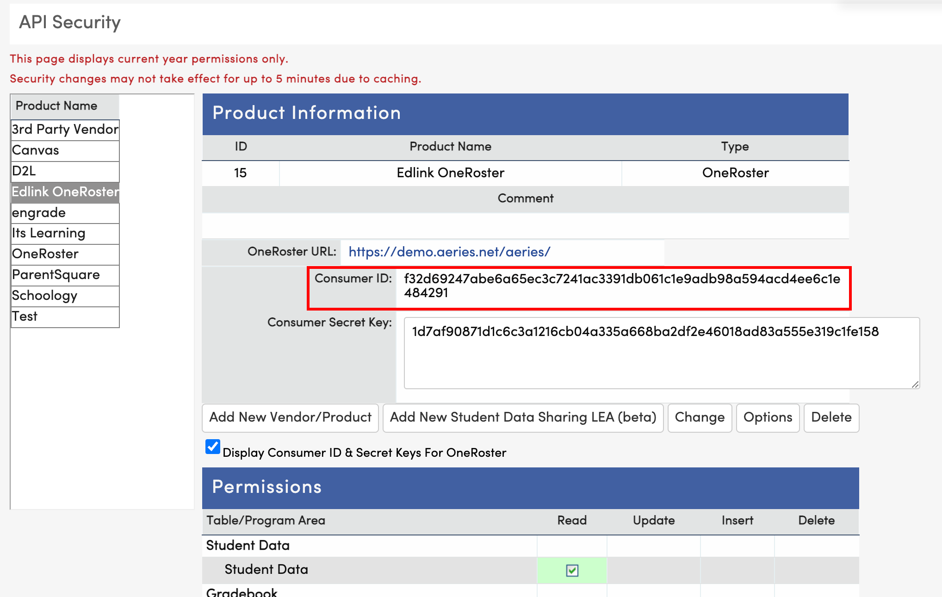Select engrade in product list

coord(65,213)
